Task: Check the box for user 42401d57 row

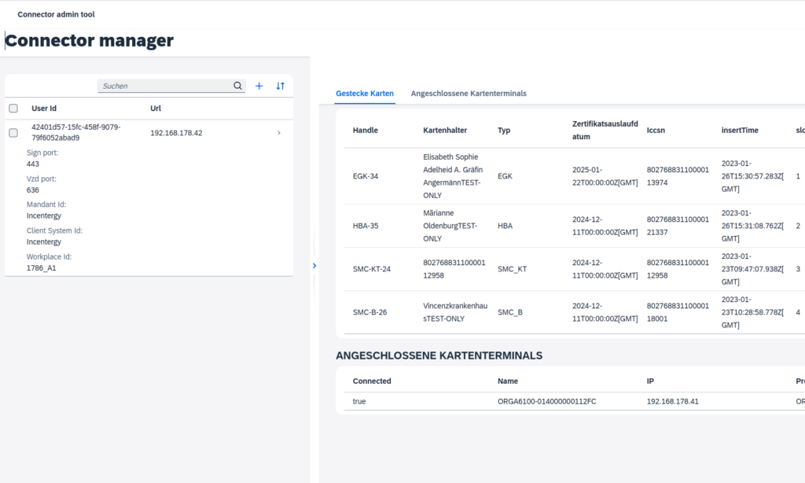Action: pyautogui.click(x=13, y=133)
